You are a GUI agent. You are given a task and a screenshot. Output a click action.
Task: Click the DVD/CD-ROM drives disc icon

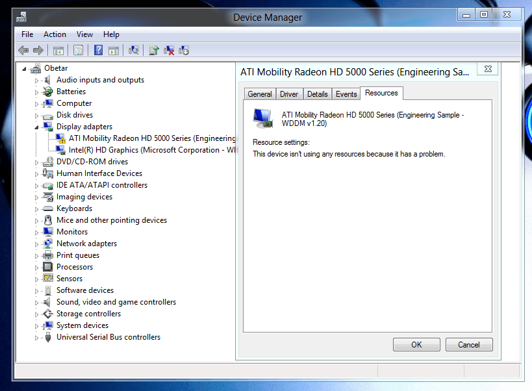(48, 162)
